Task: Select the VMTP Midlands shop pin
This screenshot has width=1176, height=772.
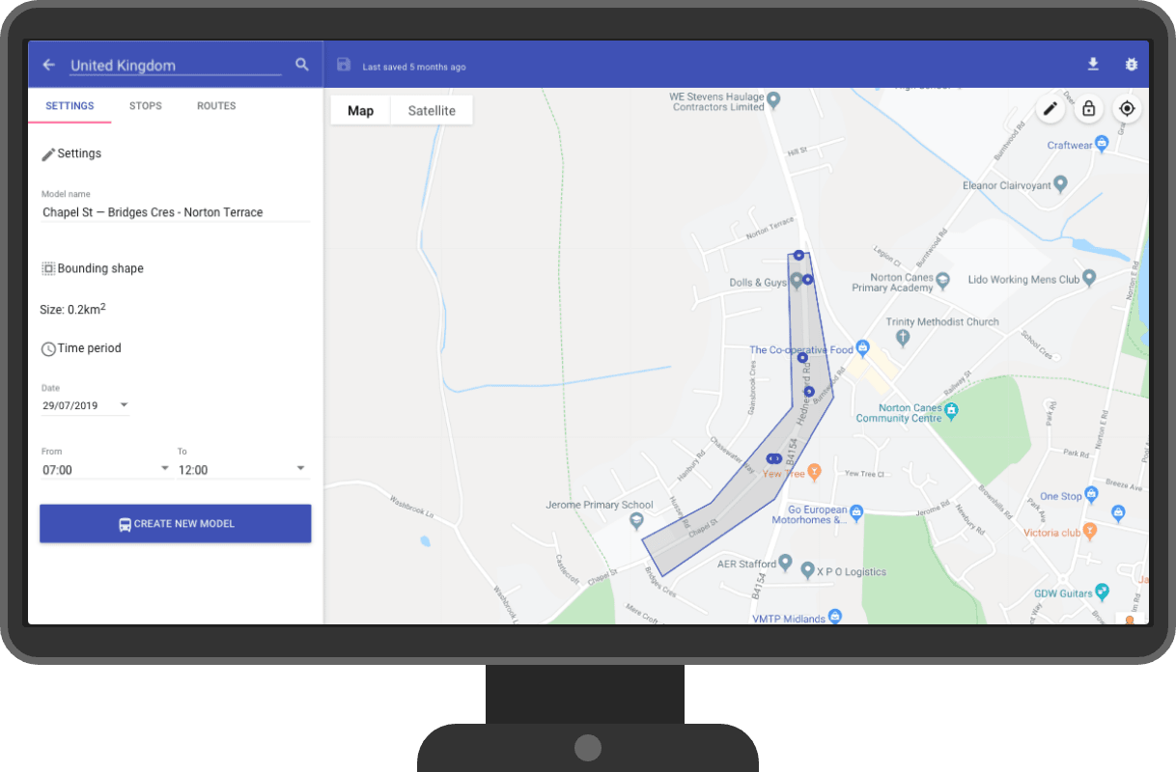Action: pyautogui.click(x=836, y=615)
